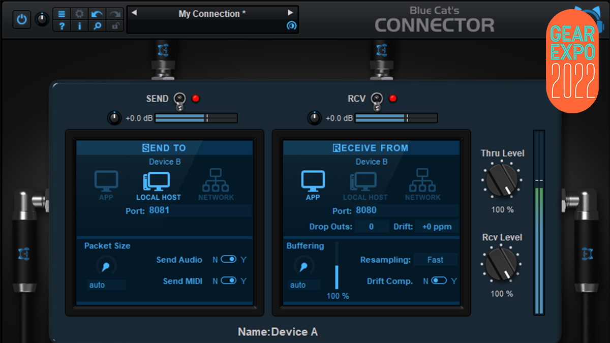Select LOCAL HOST mode in Receive From panel
The width and height of the screenshot is (610, 343).
(365, 185)
